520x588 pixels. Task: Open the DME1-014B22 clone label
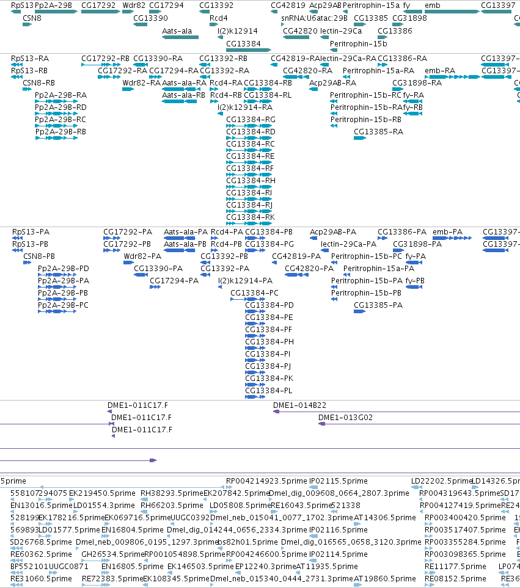point(300,405)
